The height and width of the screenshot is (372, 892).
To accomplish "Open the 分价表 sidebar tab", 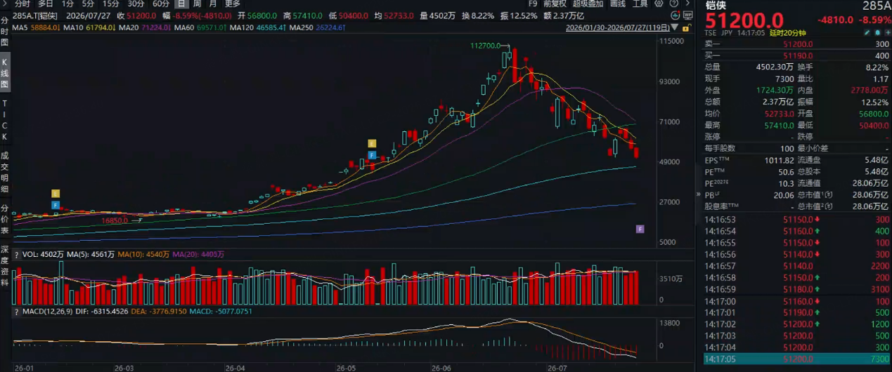I will pos(5,219).
